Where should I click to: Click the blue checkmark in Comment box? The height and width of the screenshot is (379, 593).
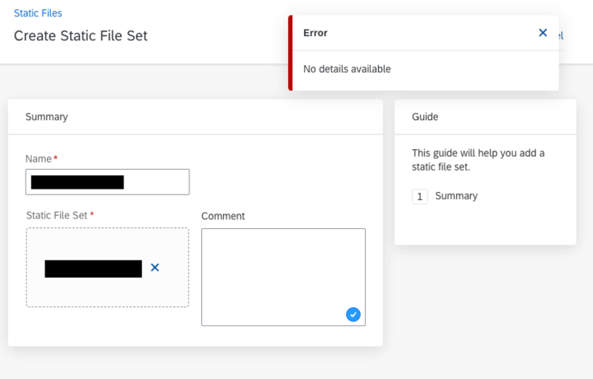[353, 314]
